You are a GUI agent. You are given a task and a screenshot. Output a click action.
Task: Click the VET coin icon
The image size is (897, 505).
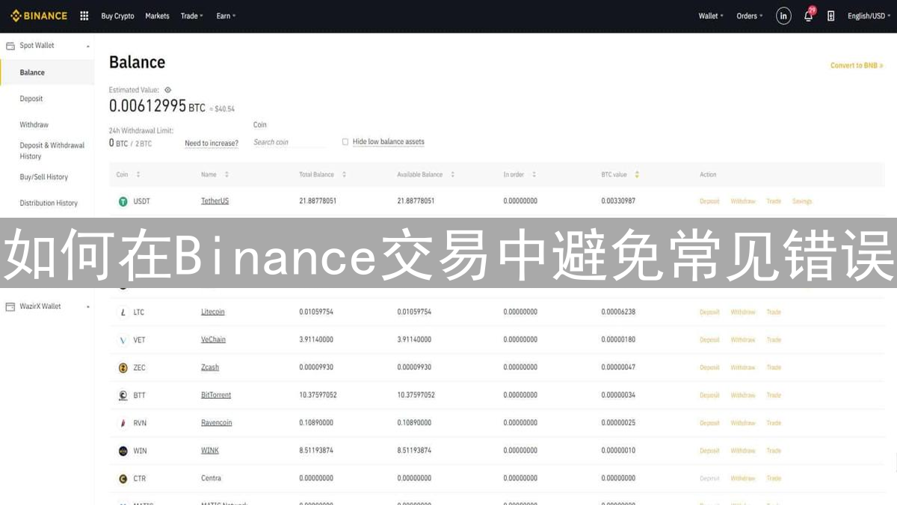[123, 340]
